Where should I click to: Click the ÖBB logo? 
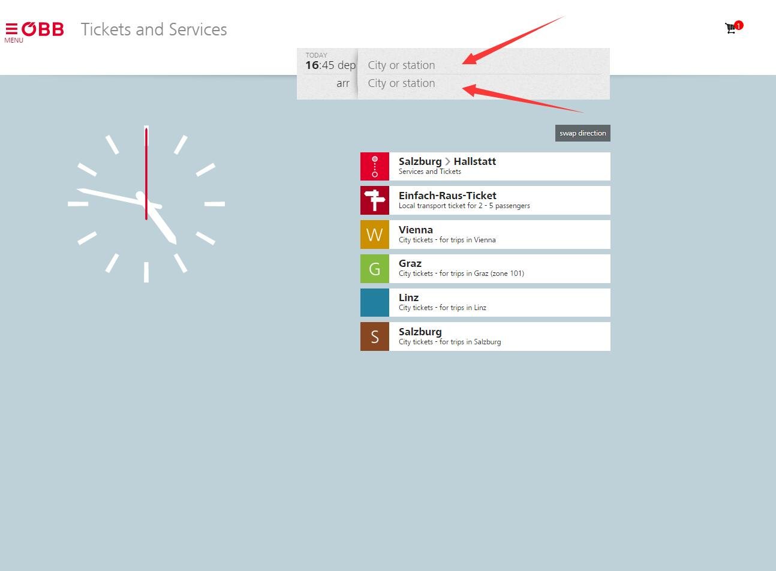(x=43, y=29)
